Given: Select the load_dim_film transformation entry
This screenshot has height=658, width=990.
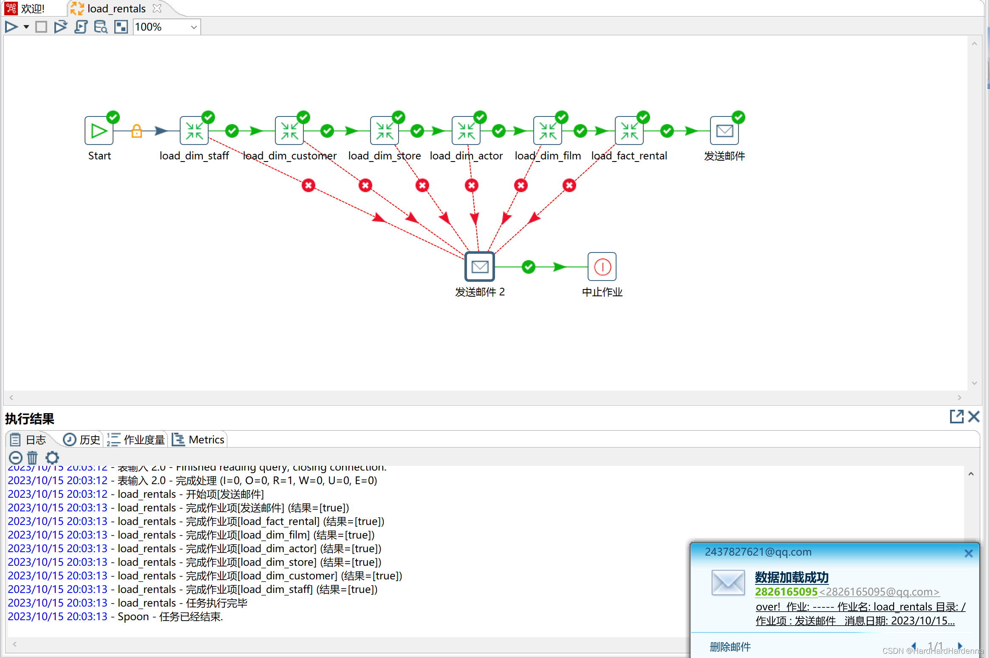Looking at the screenshot, I should [x=548, y=130].
